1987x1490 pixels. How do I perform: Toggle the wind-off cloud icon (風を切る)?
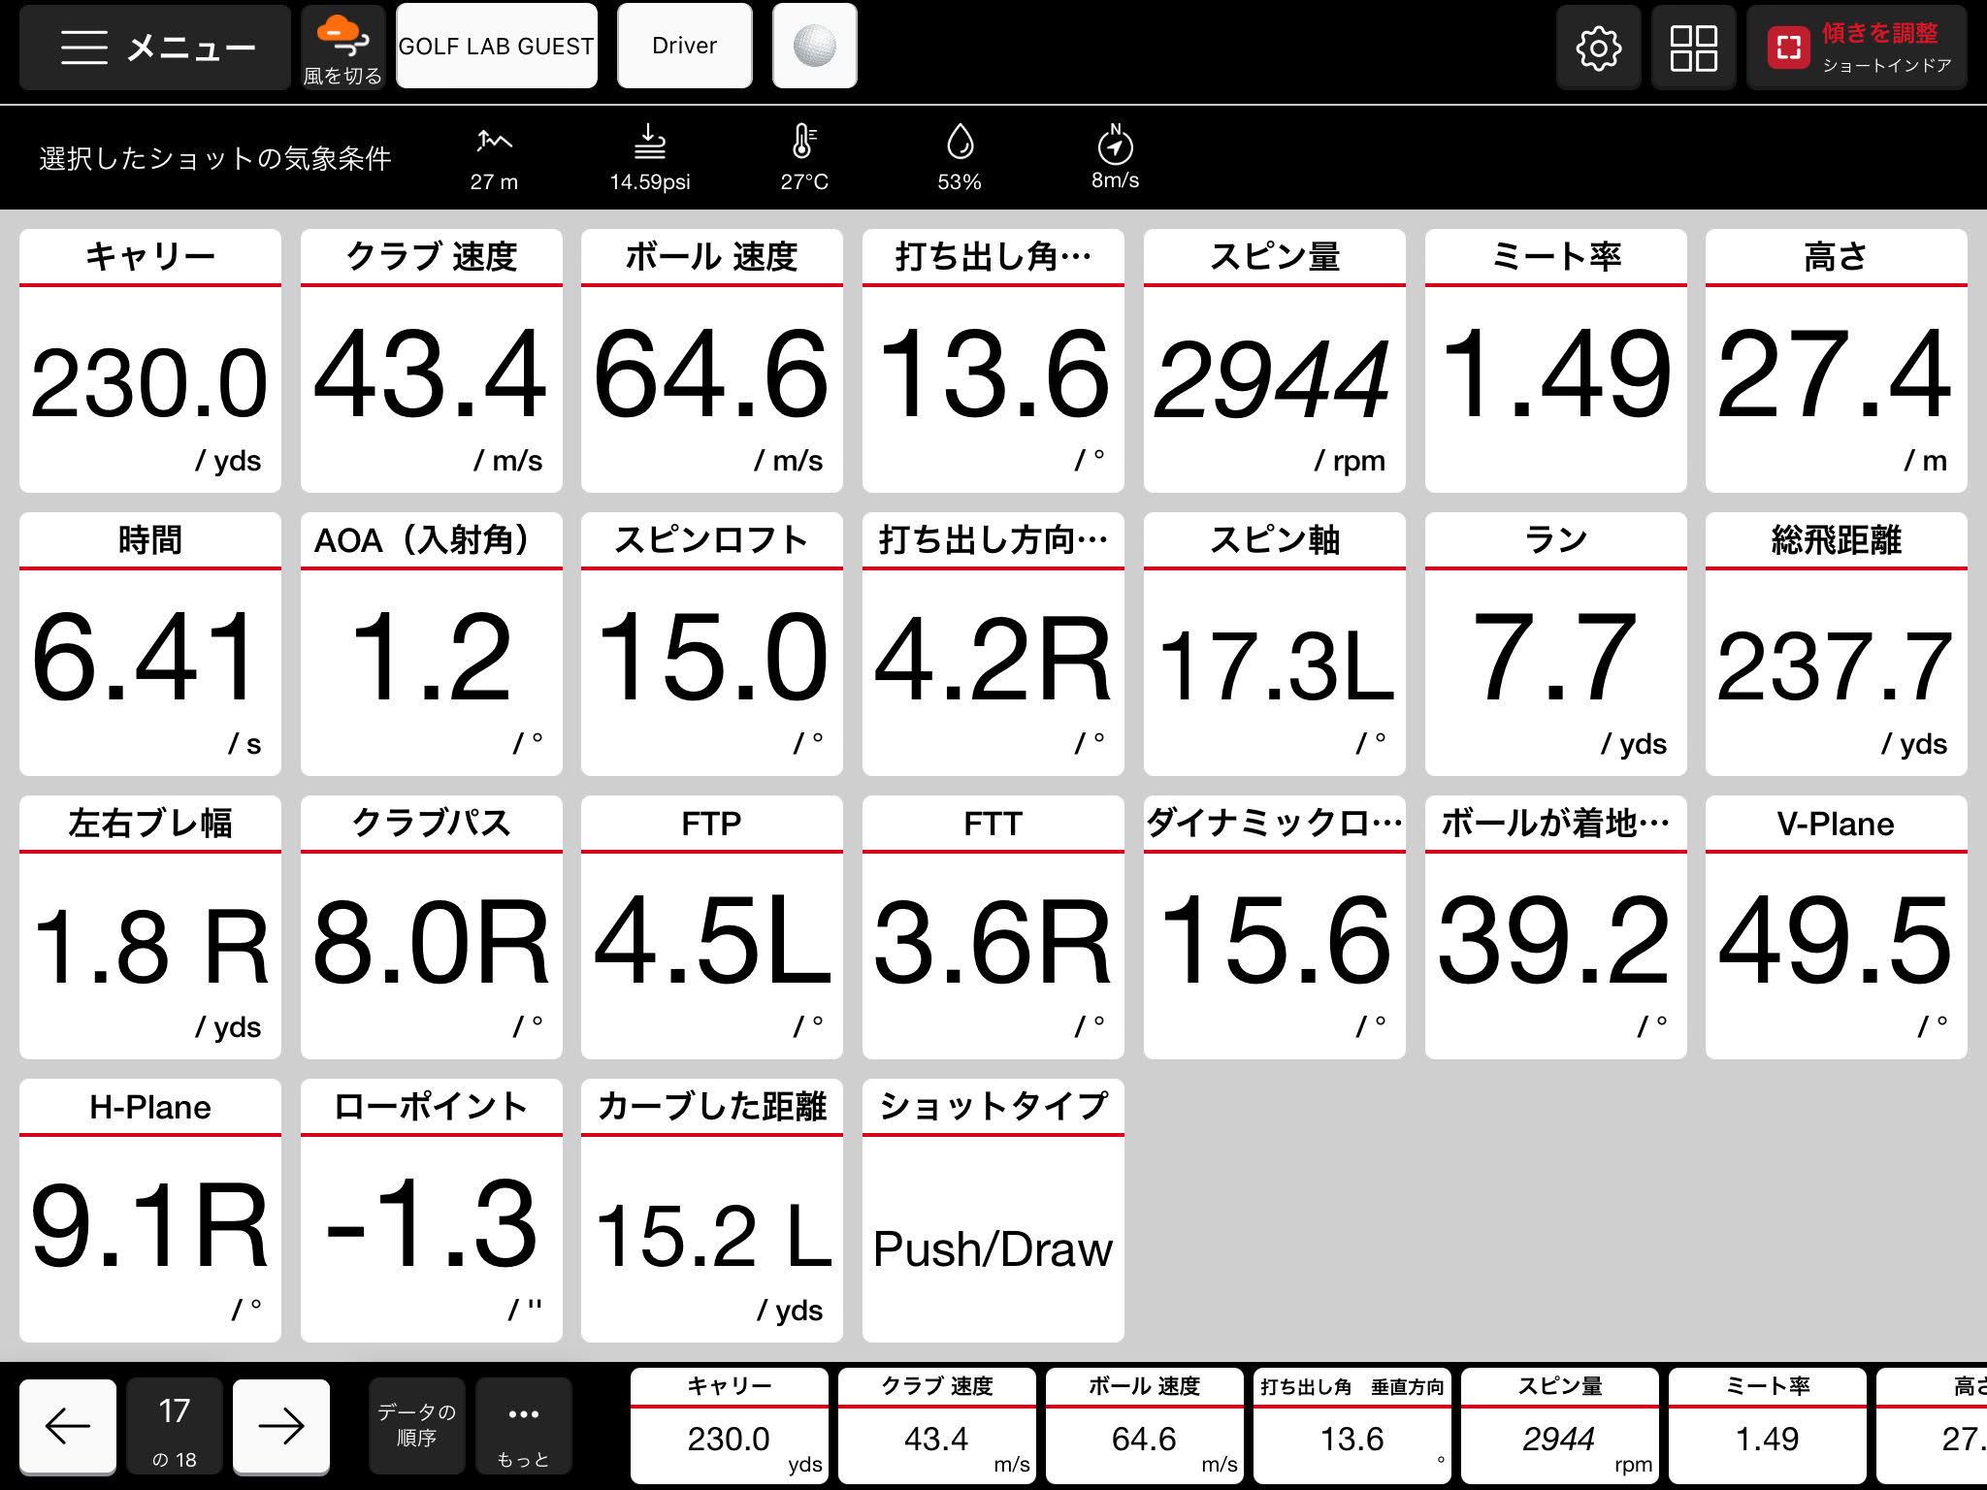[x=342, y=47]
